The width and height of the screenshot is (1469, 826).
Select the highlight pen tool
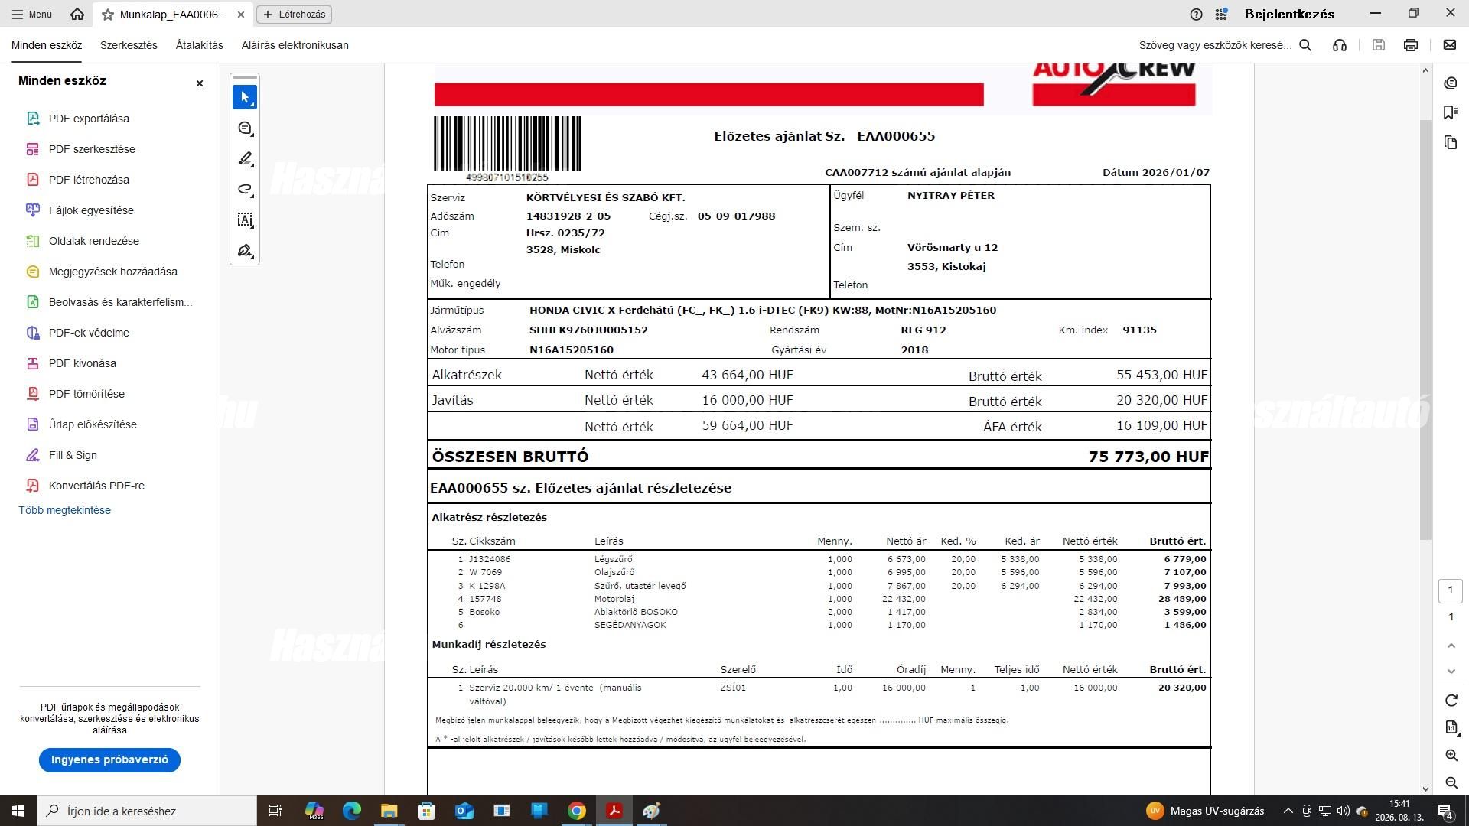pos(245,159)
